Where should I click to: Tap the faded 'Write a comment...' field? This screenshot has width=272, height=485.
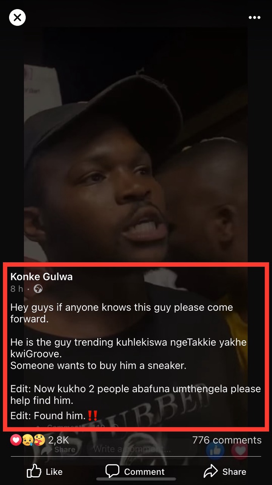tap(128, 450)
